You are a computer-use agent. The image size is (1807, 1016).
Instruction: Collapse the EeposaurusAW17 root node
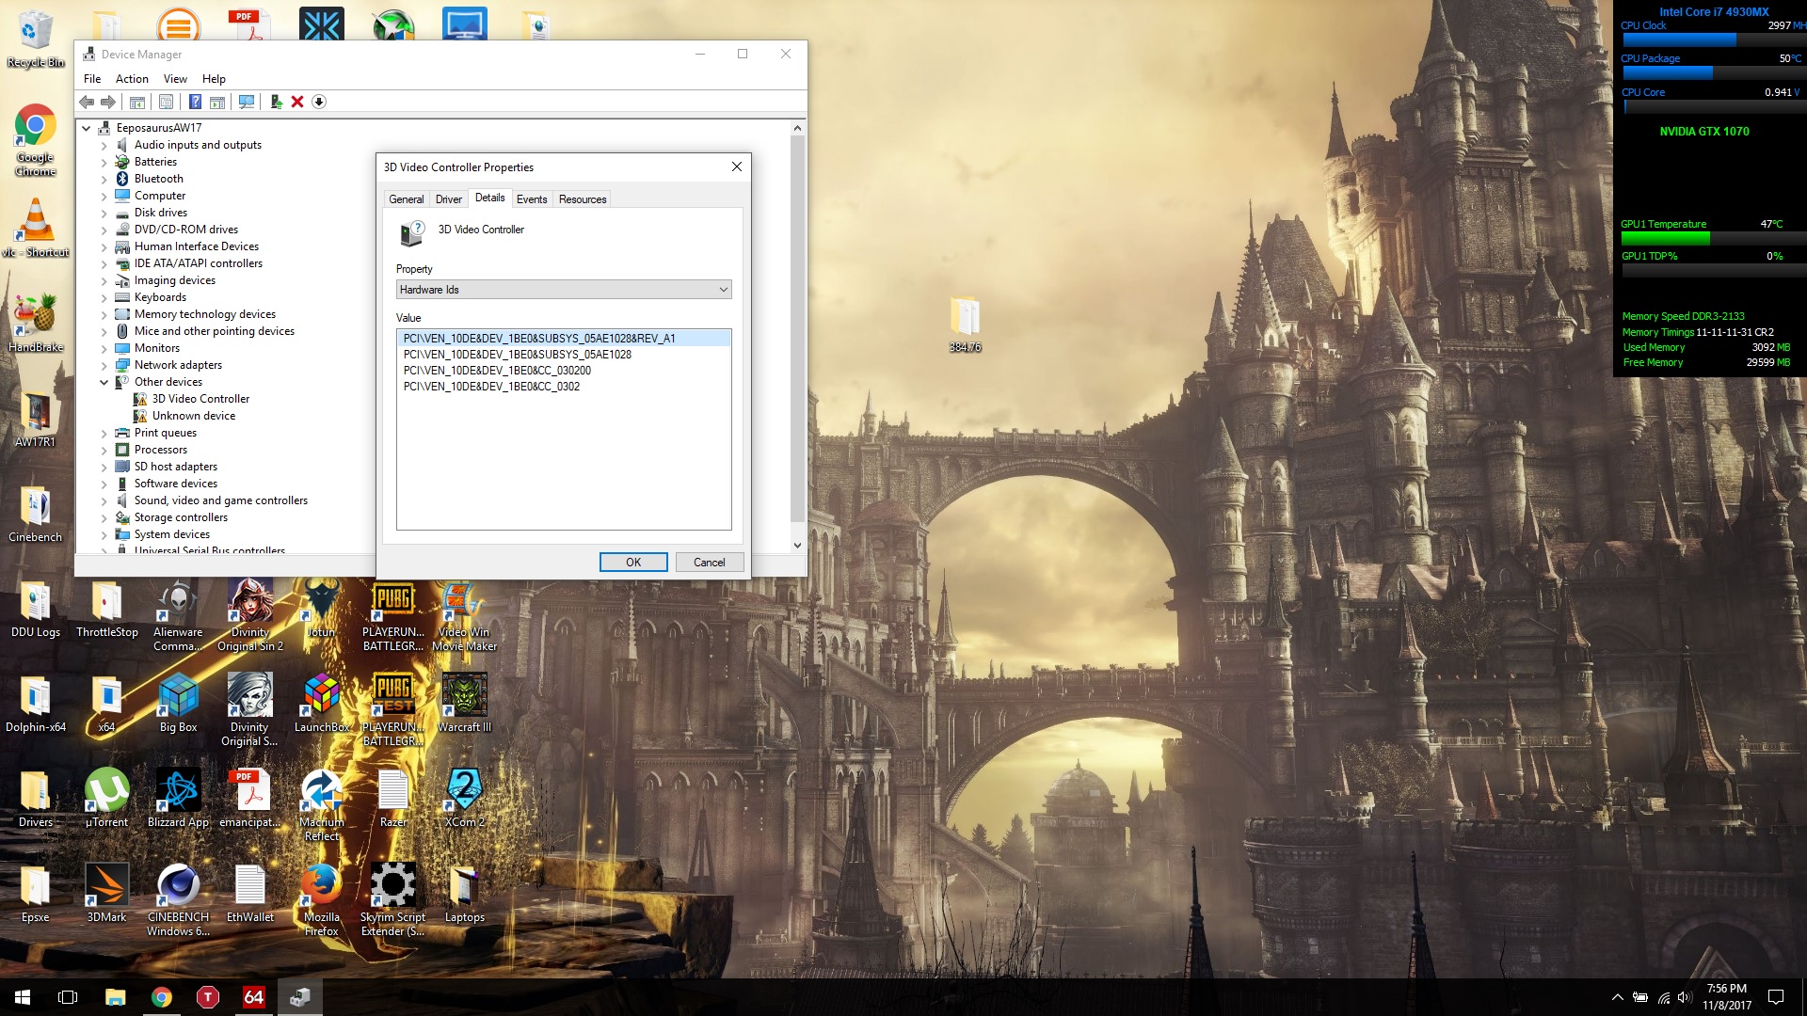click(87, 128)
